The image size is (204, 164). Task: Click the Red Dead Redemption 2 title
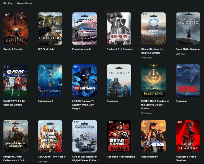(121, 157)
